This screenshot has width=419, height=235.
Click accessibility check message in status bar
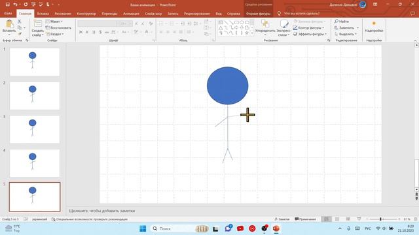(90, 219)
